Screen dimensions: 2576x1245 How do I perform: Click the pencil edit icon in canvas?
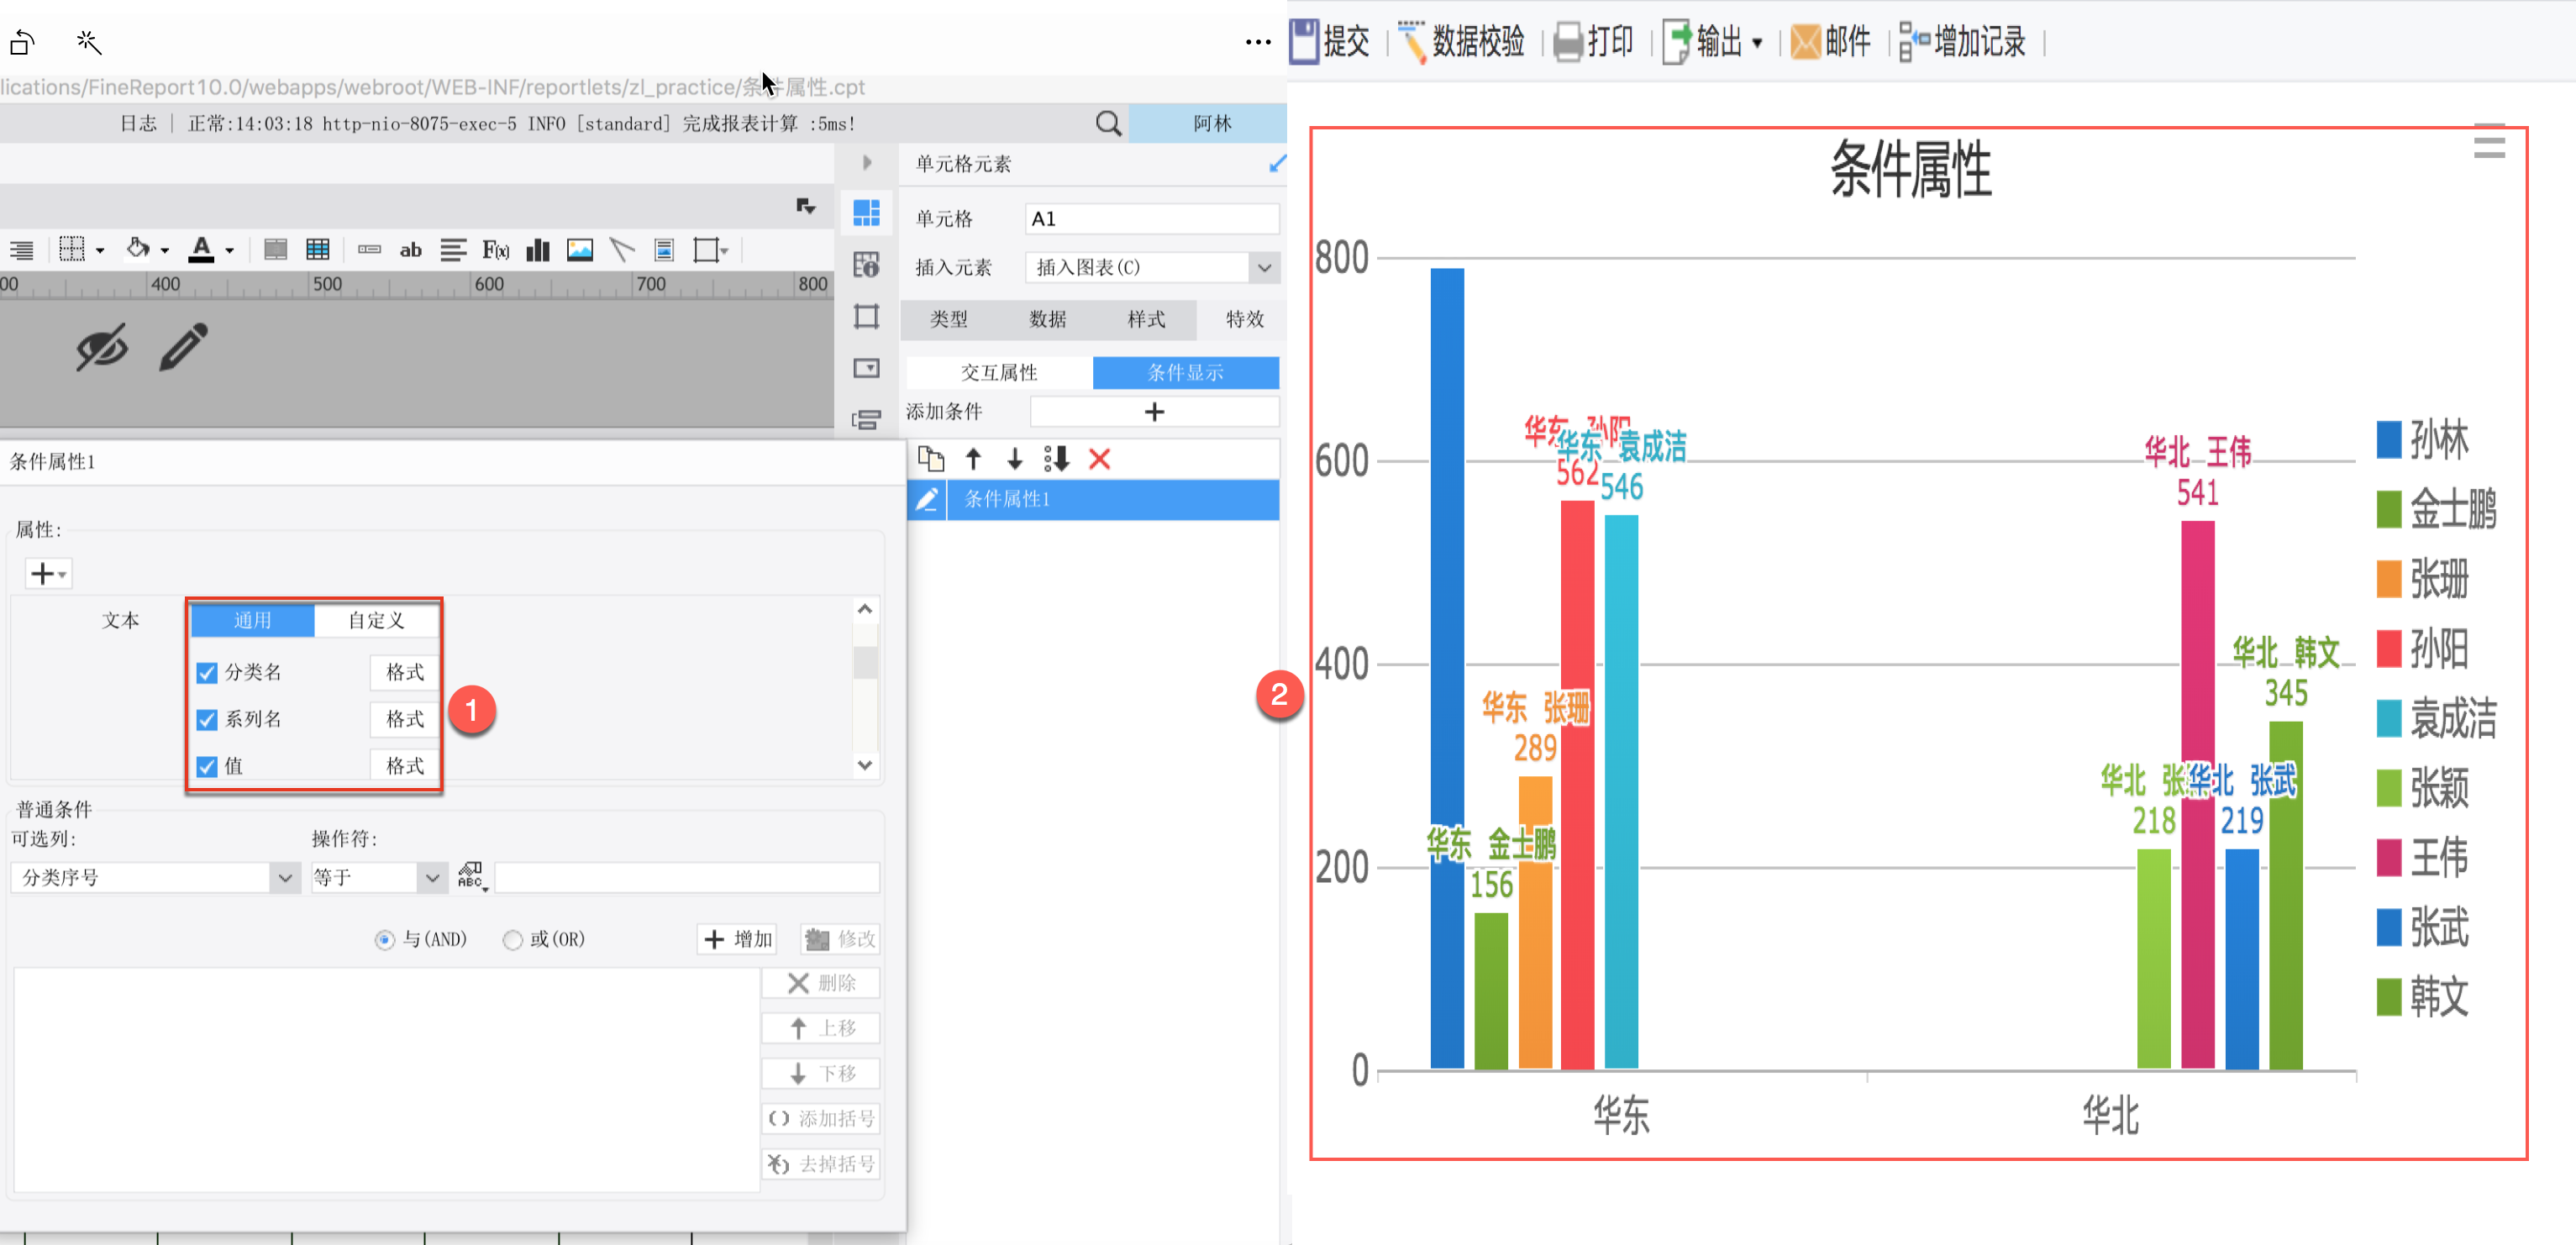[x=183, y=347]
